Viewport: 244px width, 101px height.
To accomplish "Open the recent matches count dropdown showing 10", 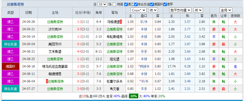I will [x=103, y=4].
